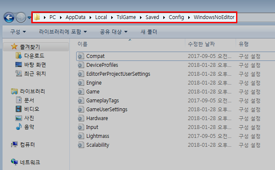
Task: Go back with the blue Back arrow
Action: point(9,17)
